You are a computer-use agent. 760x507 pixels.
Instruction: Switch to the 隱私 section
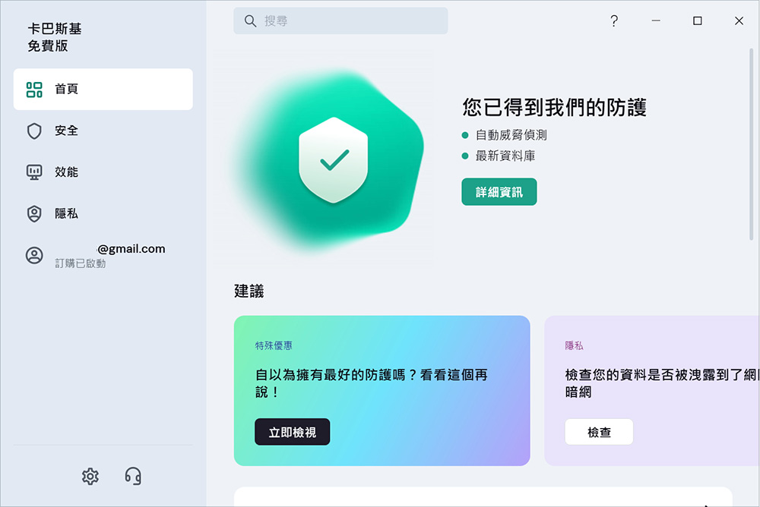(103, 213)
